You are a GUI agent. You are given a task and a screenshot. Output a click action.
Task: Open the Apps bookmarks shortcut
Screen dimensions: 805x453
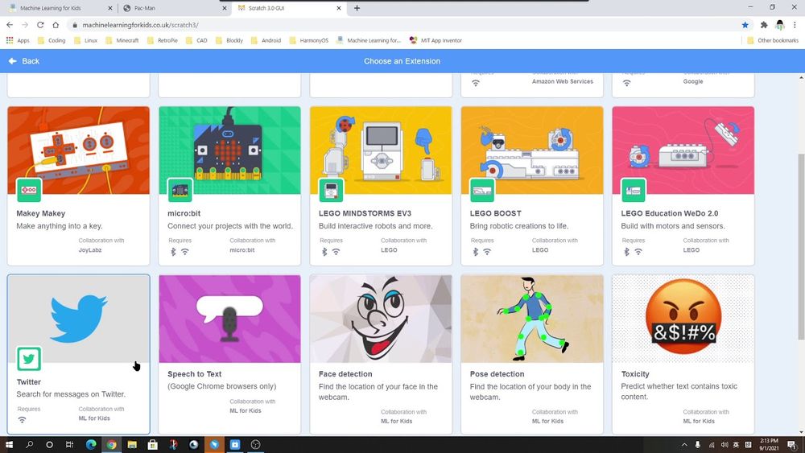coord(18,40)
